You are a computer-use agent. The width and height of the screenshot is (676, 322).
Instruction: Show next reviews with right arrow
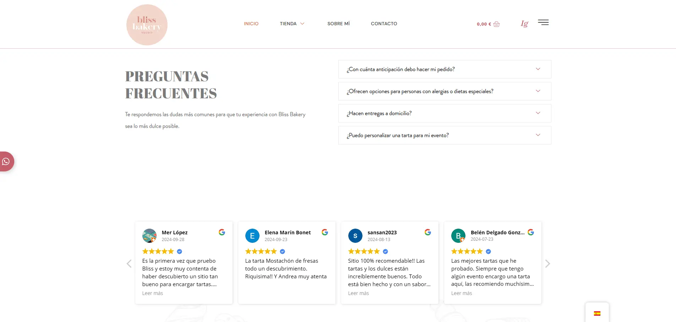547,263
